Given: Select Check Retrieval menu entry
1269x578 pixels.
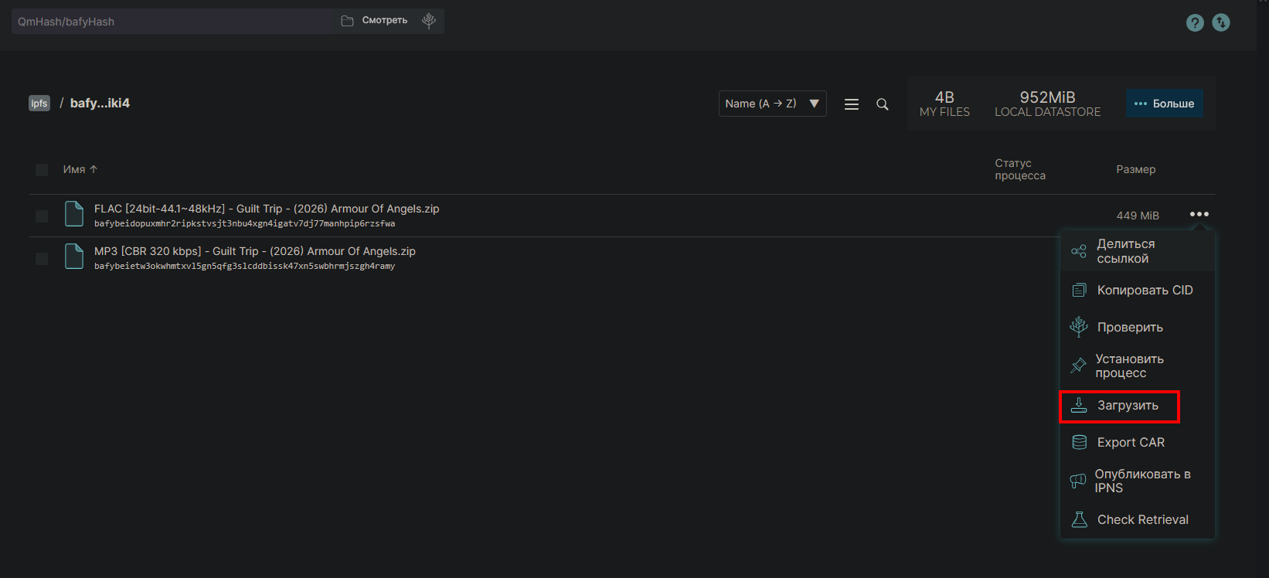Looking at the screenshot, I should point(1138,520).
